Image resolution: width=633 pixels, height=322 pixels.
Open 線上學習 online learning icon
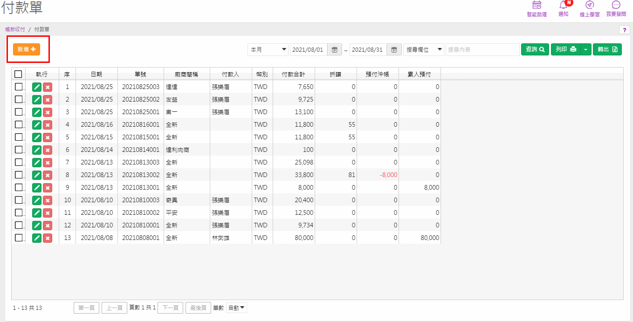[590, 9]
